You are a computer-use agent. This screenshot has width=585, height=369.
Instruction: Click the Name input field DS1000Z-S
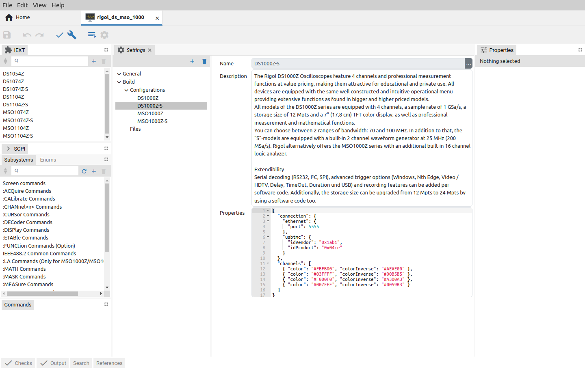[x=358, y=64]
